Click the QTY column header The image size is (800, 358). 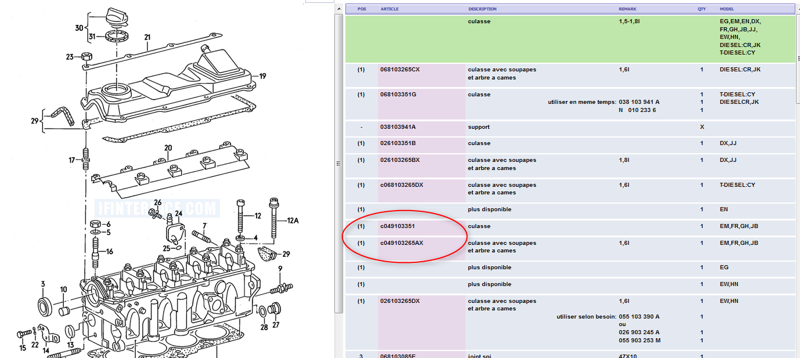(x=701, y=9)
